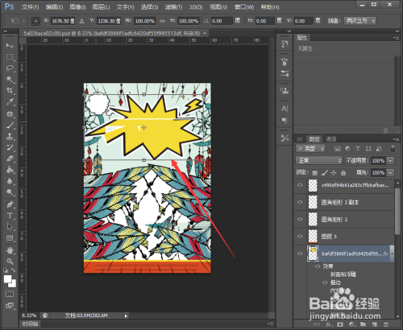This screenshot has width=403, height=330.
Task: Click the rotation angle input field
Action: coord(222,21)
